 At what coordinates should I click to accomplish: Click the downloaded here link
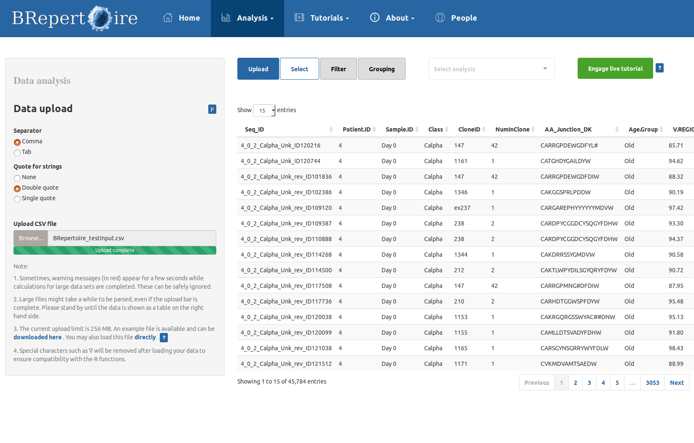38,337
